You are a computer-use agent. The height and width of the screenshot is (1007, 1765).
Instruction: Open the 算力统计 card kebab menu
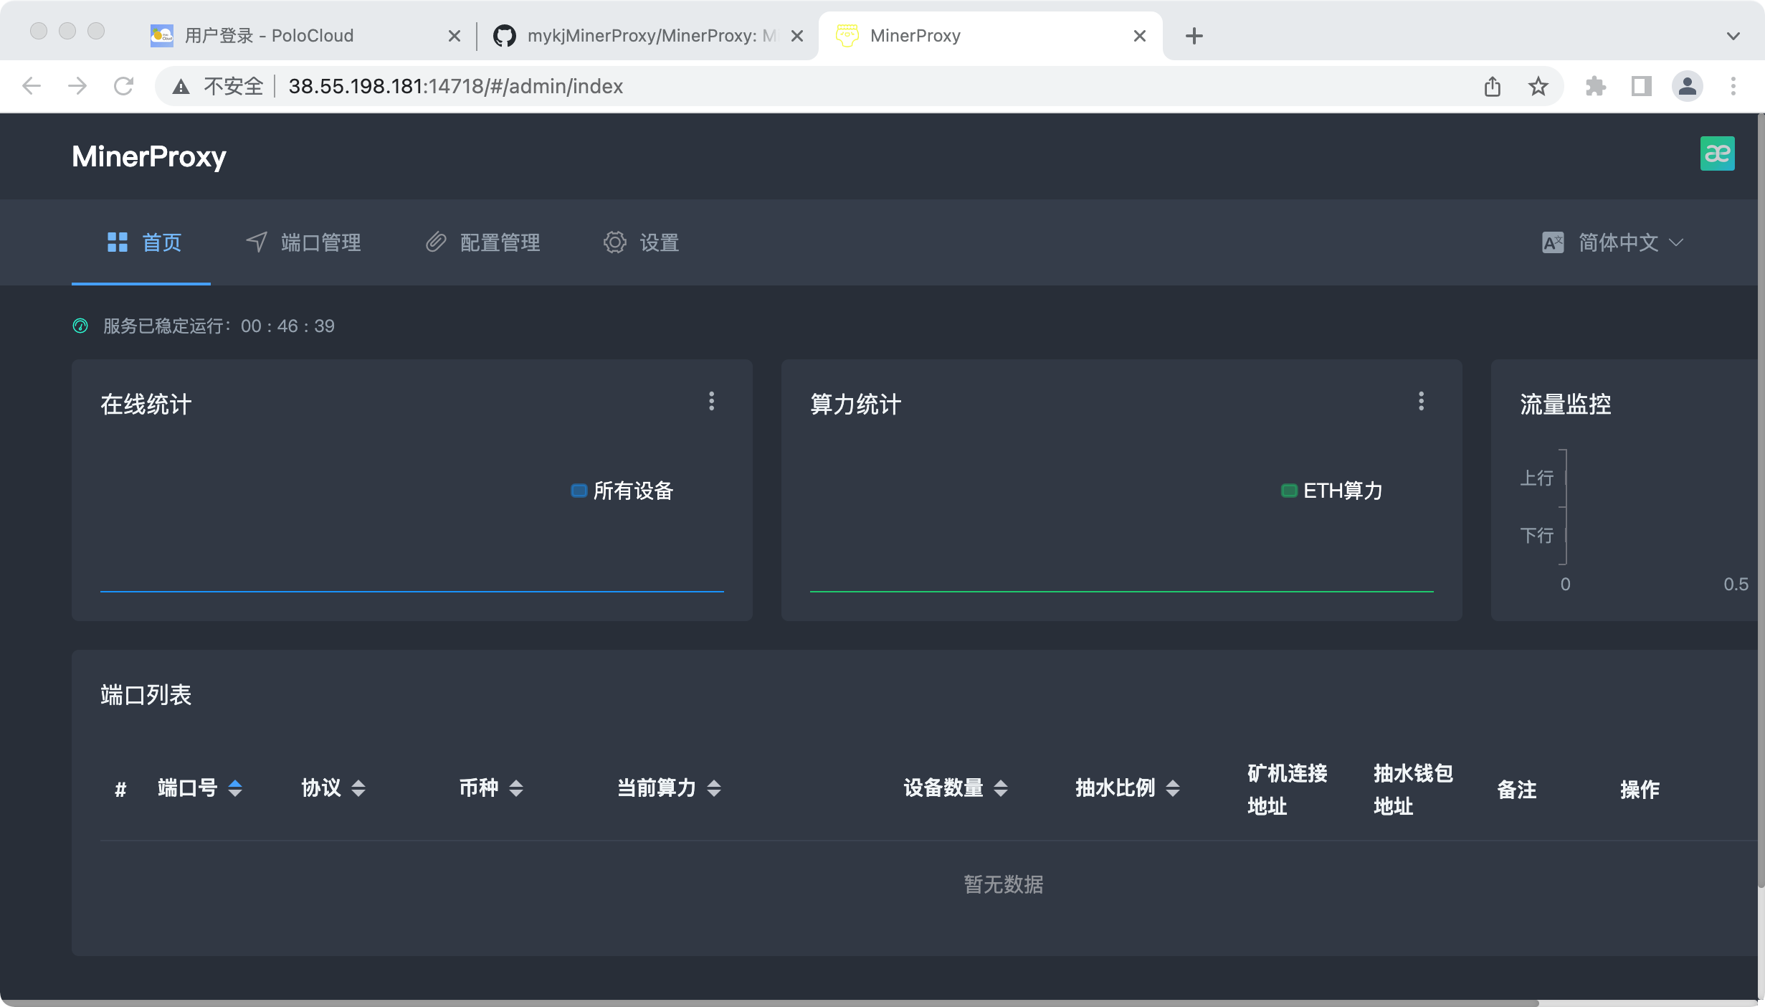[1421, 402]
